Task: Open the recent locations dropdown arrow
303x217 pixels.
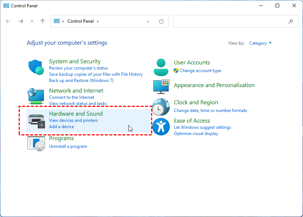Action: (x=32, y=22)
